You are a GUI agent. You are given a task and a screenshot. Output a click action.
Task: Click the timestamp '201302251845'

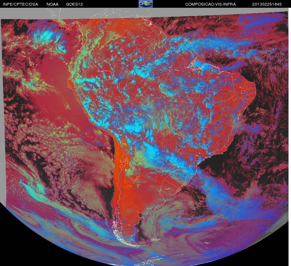click(267, 4)
